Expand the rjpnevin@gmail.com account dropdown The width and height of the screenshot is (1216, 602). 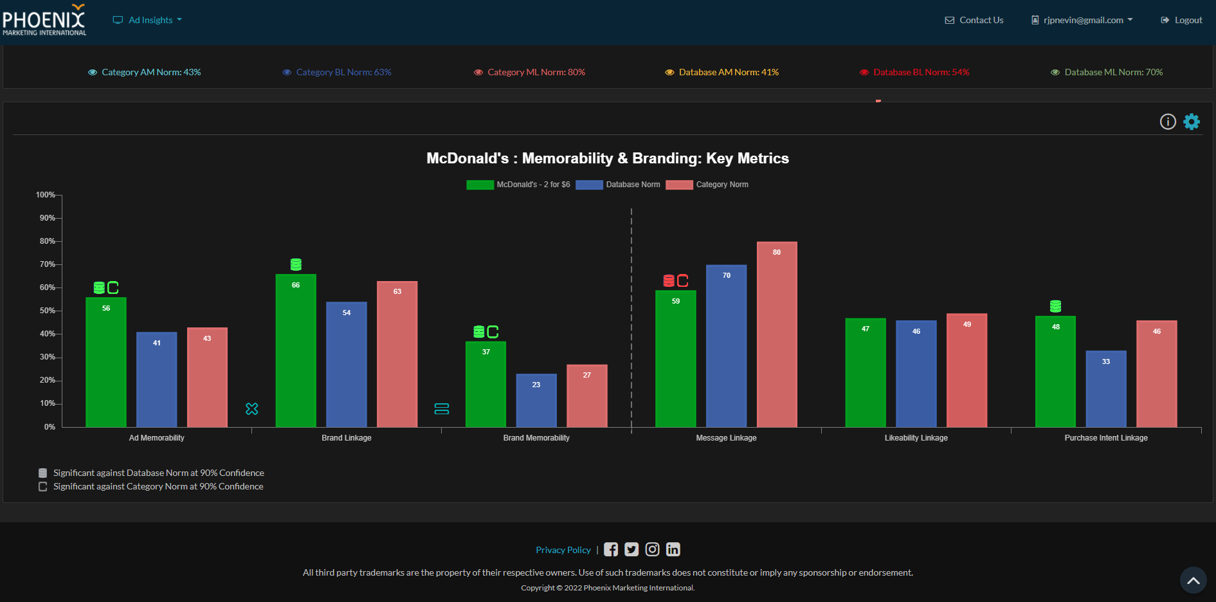[1082, 20]
